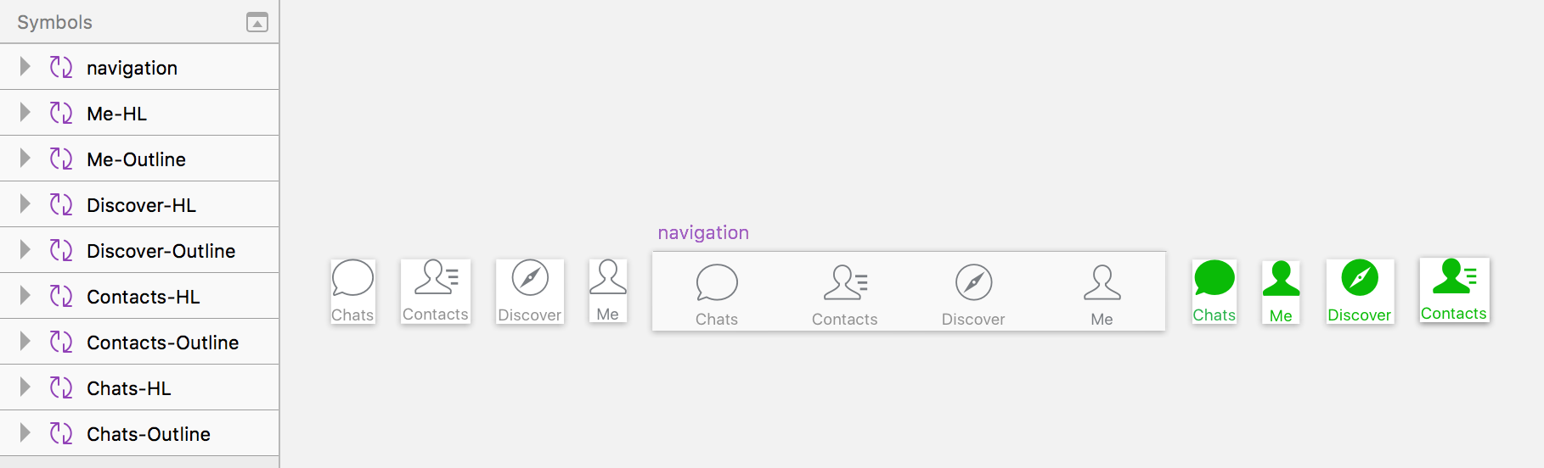Select the green Me highlighted symbol
1544x468 pixels.
tap(1281, 292)
